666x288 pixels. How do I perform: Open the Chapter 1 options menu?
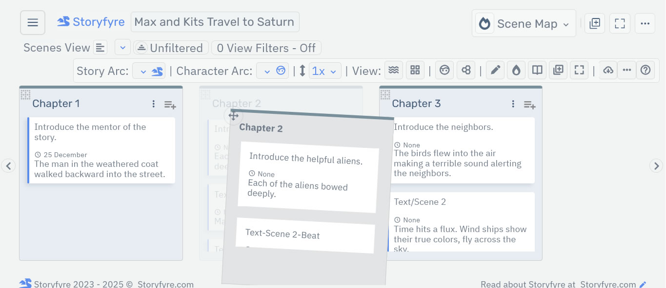(x=153, y=104)
